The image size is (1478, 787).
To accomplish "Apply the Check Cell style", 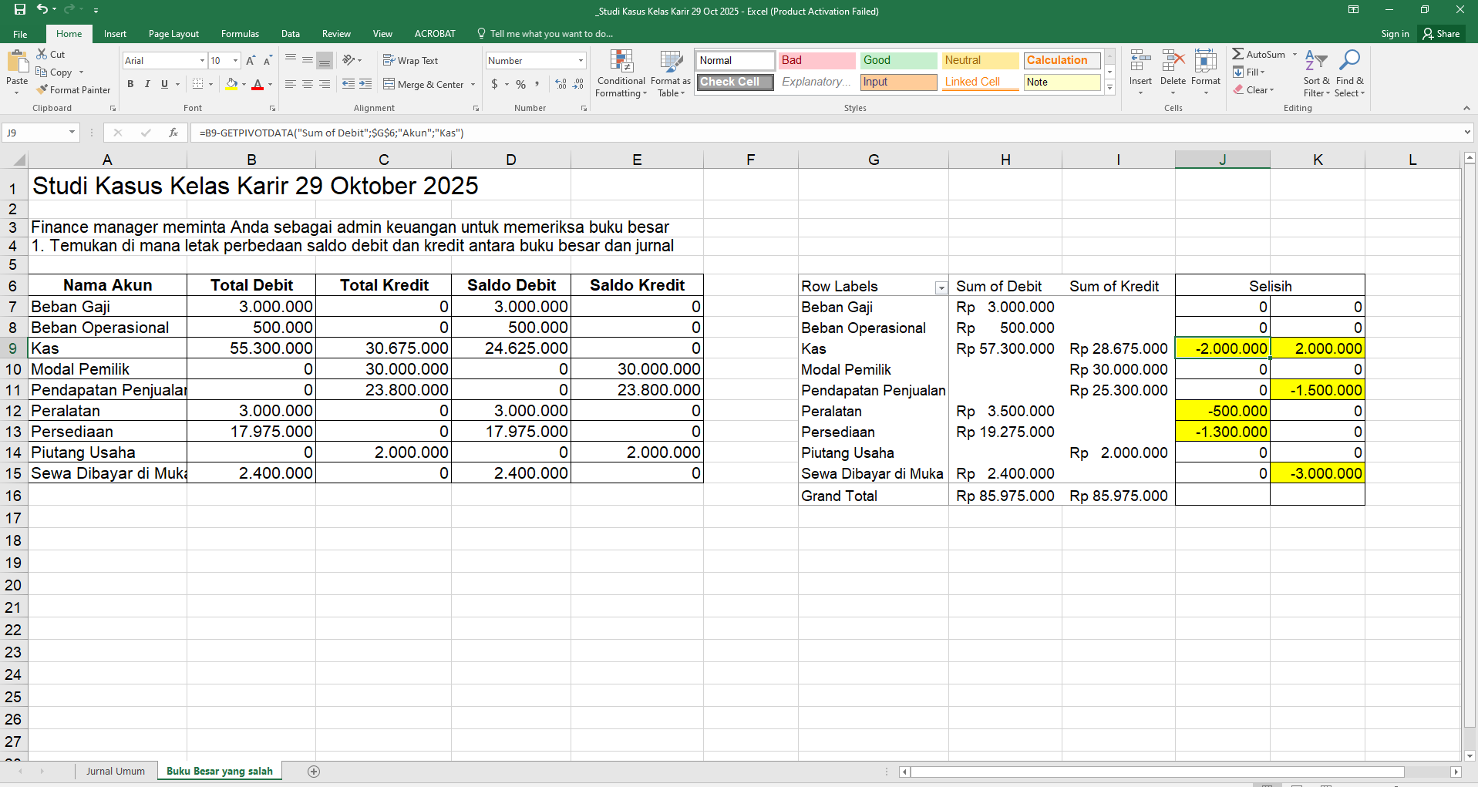I will (x=735, y=82).
